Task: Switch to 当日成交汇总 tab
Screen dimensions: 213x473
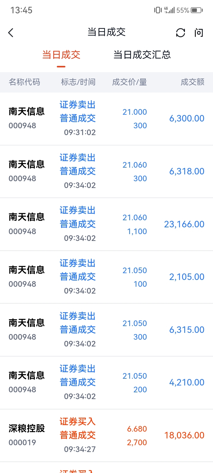Action: pos(142,55)
